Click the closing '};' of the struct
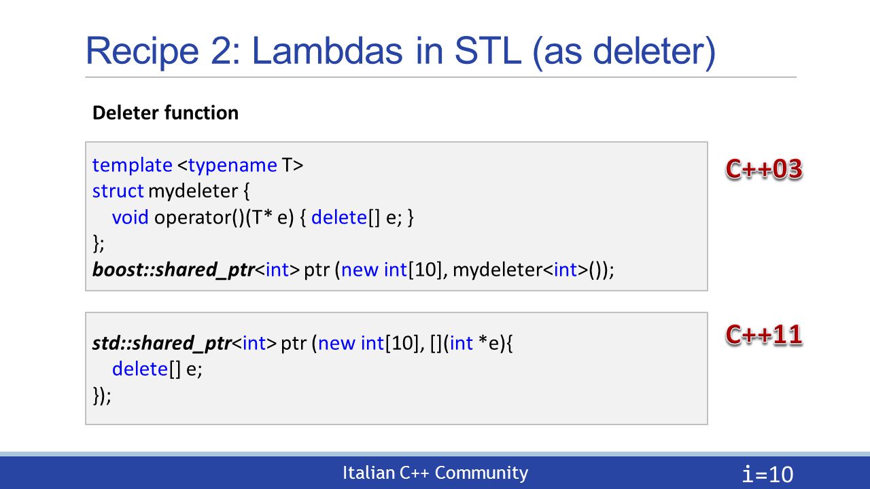 (x=99, y=244)
